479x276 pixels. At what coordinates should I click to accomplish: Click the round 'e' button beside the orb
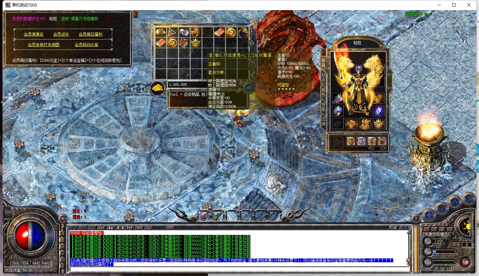[63, 218]
